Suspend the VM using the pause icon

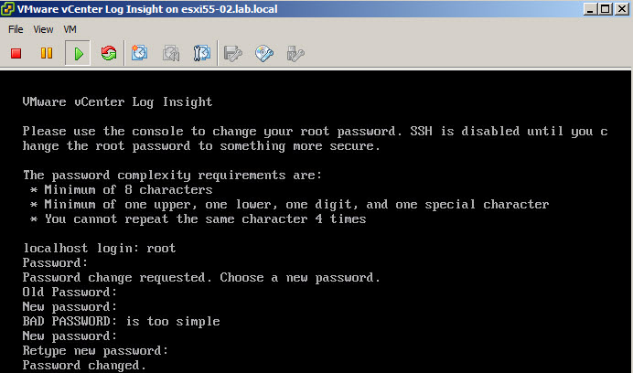[47, 53]
